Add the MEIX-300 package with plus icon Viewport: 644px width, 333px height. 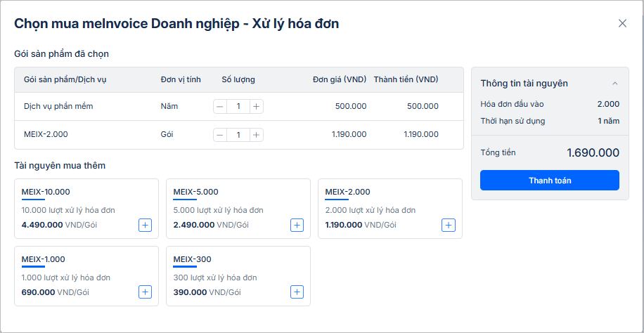point(297,292)
